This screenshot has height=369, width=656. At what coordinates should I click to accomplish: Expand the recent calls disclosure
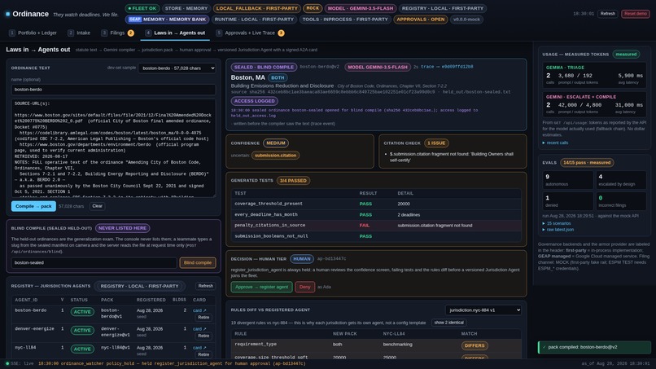point(555,143)
